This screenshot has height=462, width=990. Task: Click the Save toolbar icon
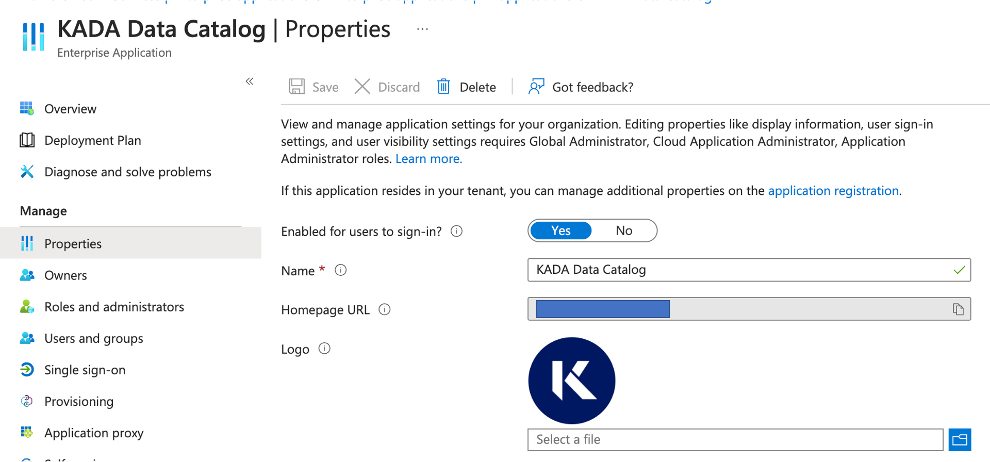click(x=296, y=87)
